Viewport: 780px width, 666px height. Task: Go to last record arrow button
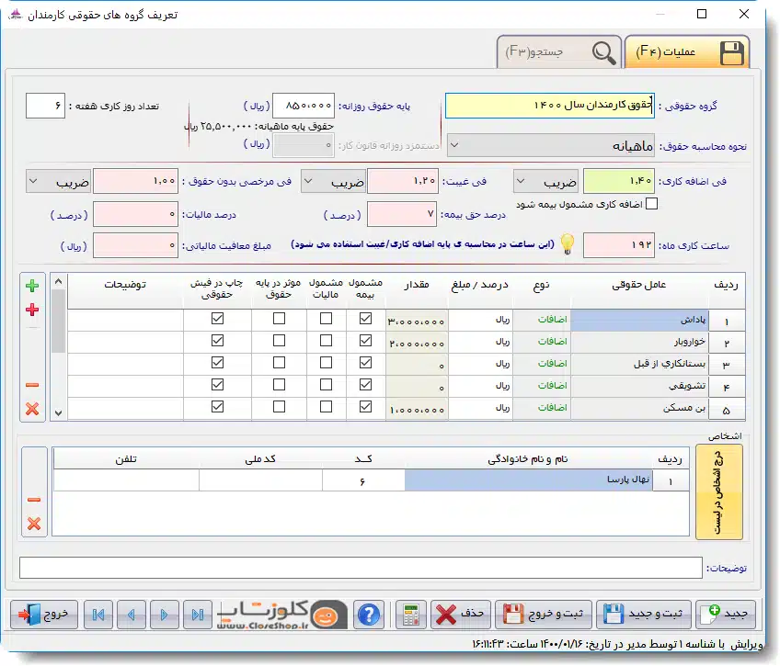198,615
